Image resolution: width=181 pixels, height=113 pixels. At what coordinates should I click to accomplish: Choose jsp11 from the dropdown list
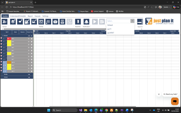pyautogui.click(x=109, y=29)
